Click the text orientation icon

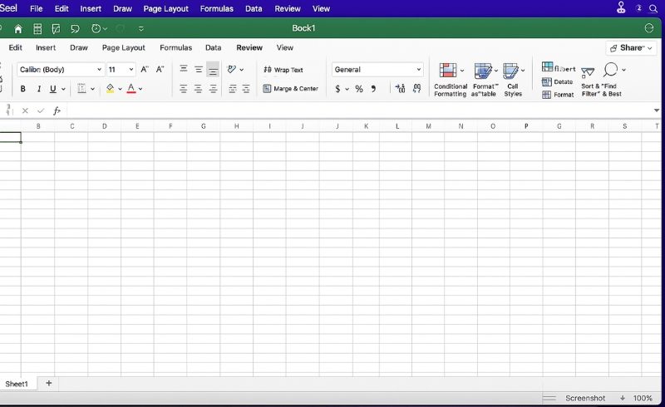coord(232,69)
